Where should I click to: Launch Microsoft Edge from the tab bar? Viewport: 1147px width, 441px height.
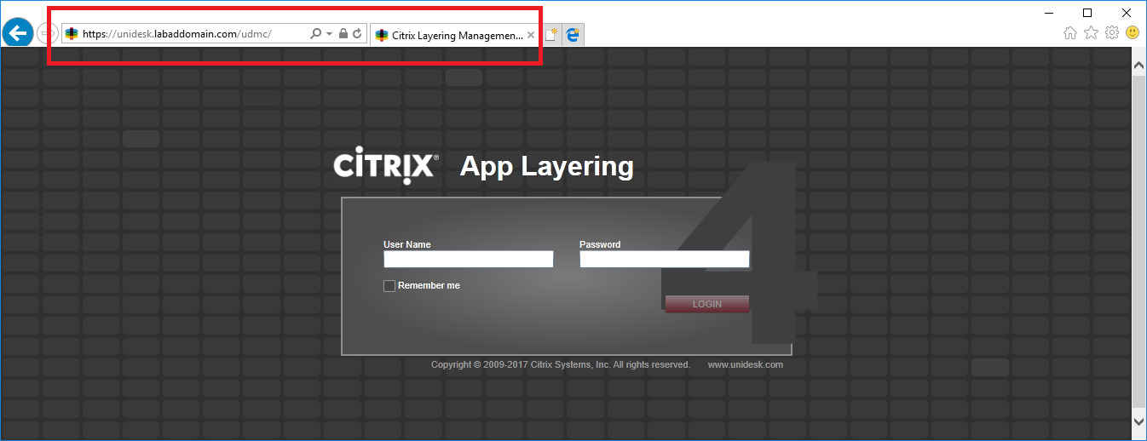point(573,35)
